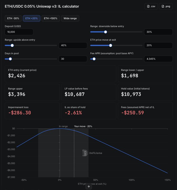
Task: Click the 100% x-axis label
Action: [x=131, y=180]
